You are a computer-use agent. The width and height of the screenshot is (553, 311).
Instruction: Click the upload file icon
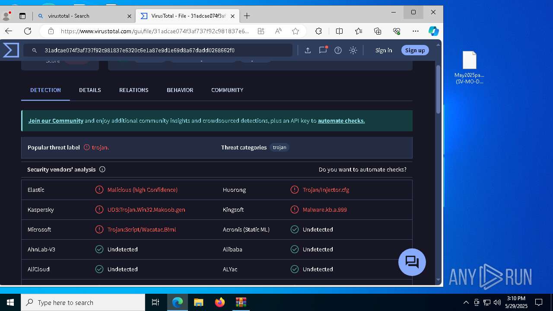click(x=308, y=51)
